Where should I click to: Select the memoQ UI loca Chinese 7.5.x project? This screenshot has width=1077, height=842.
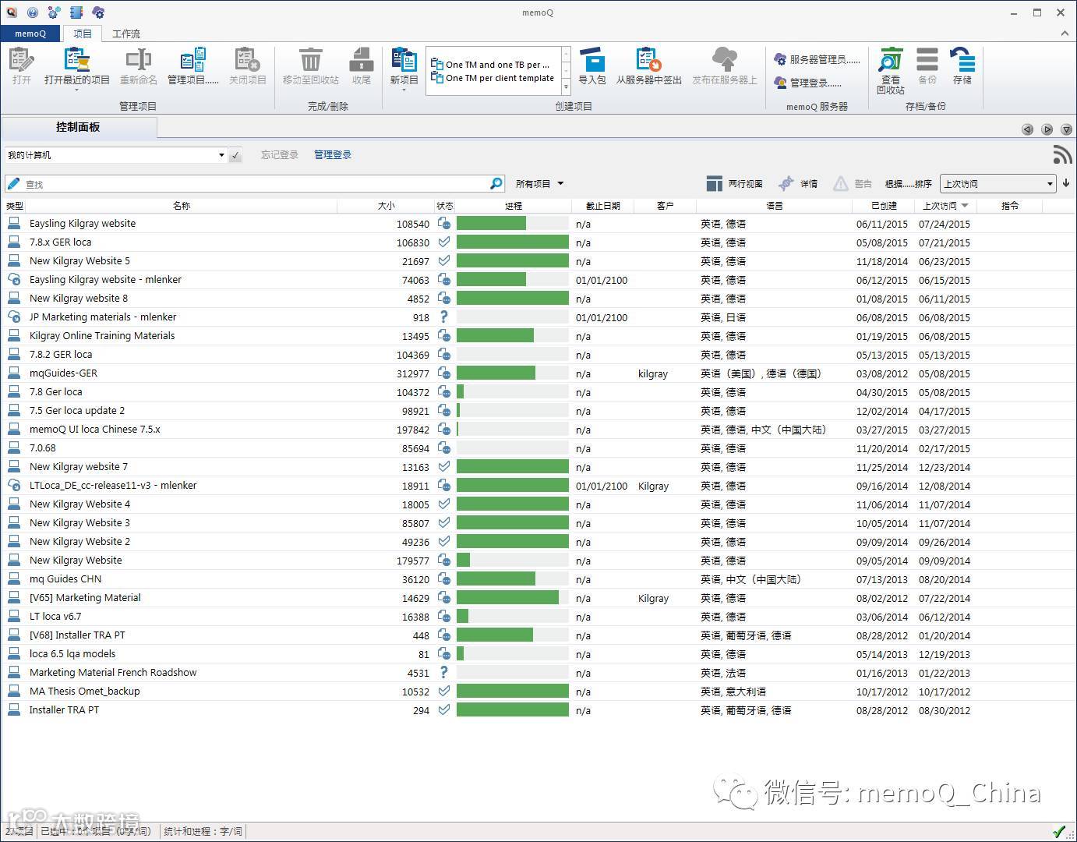(95, 430)
